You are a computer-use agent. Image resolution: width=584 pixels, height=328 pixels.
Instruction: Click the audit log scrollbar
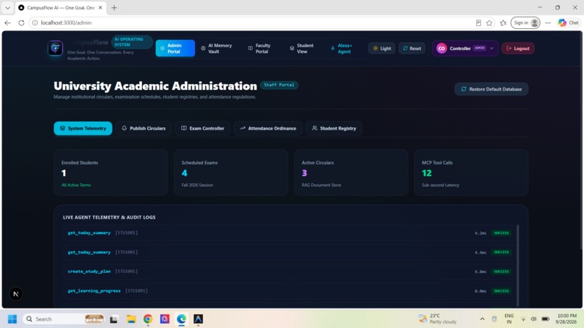click(518, 265)
